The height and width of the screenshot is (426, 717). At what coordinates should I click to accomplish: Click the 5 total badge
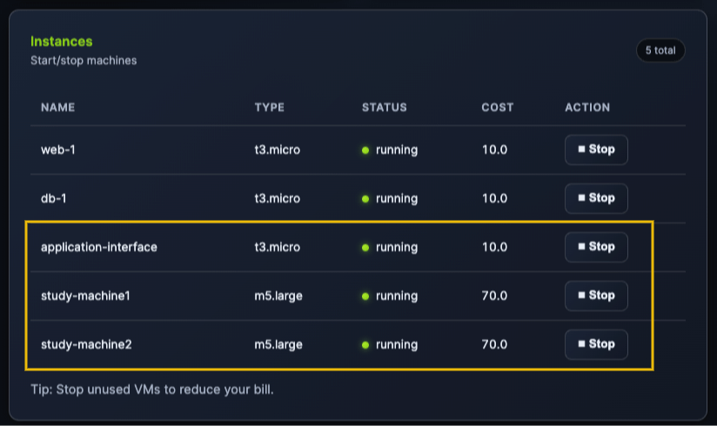tap(660, 50)
